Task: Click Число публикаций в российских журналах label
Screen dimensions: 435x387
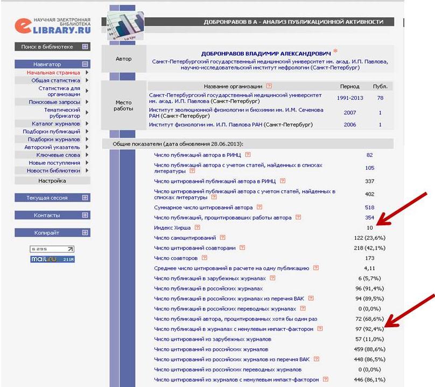Action: click(208, 289)
